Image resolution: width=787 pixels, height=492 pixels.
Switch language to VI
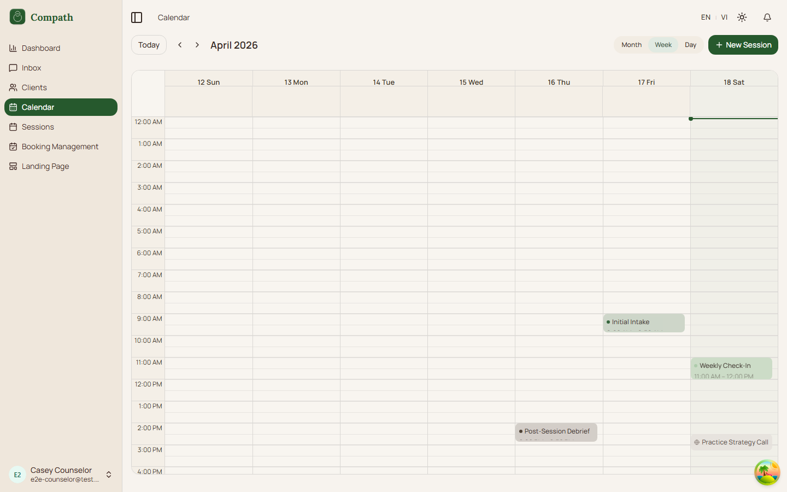tap(724, 17)
